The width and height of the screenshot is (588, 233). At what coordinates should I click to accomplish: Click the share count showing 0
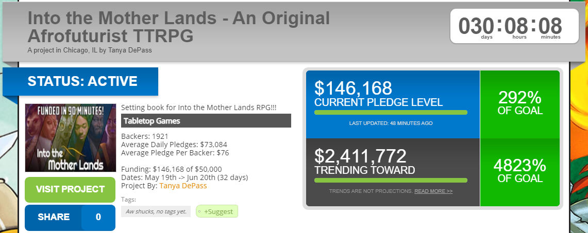point(98,217)
